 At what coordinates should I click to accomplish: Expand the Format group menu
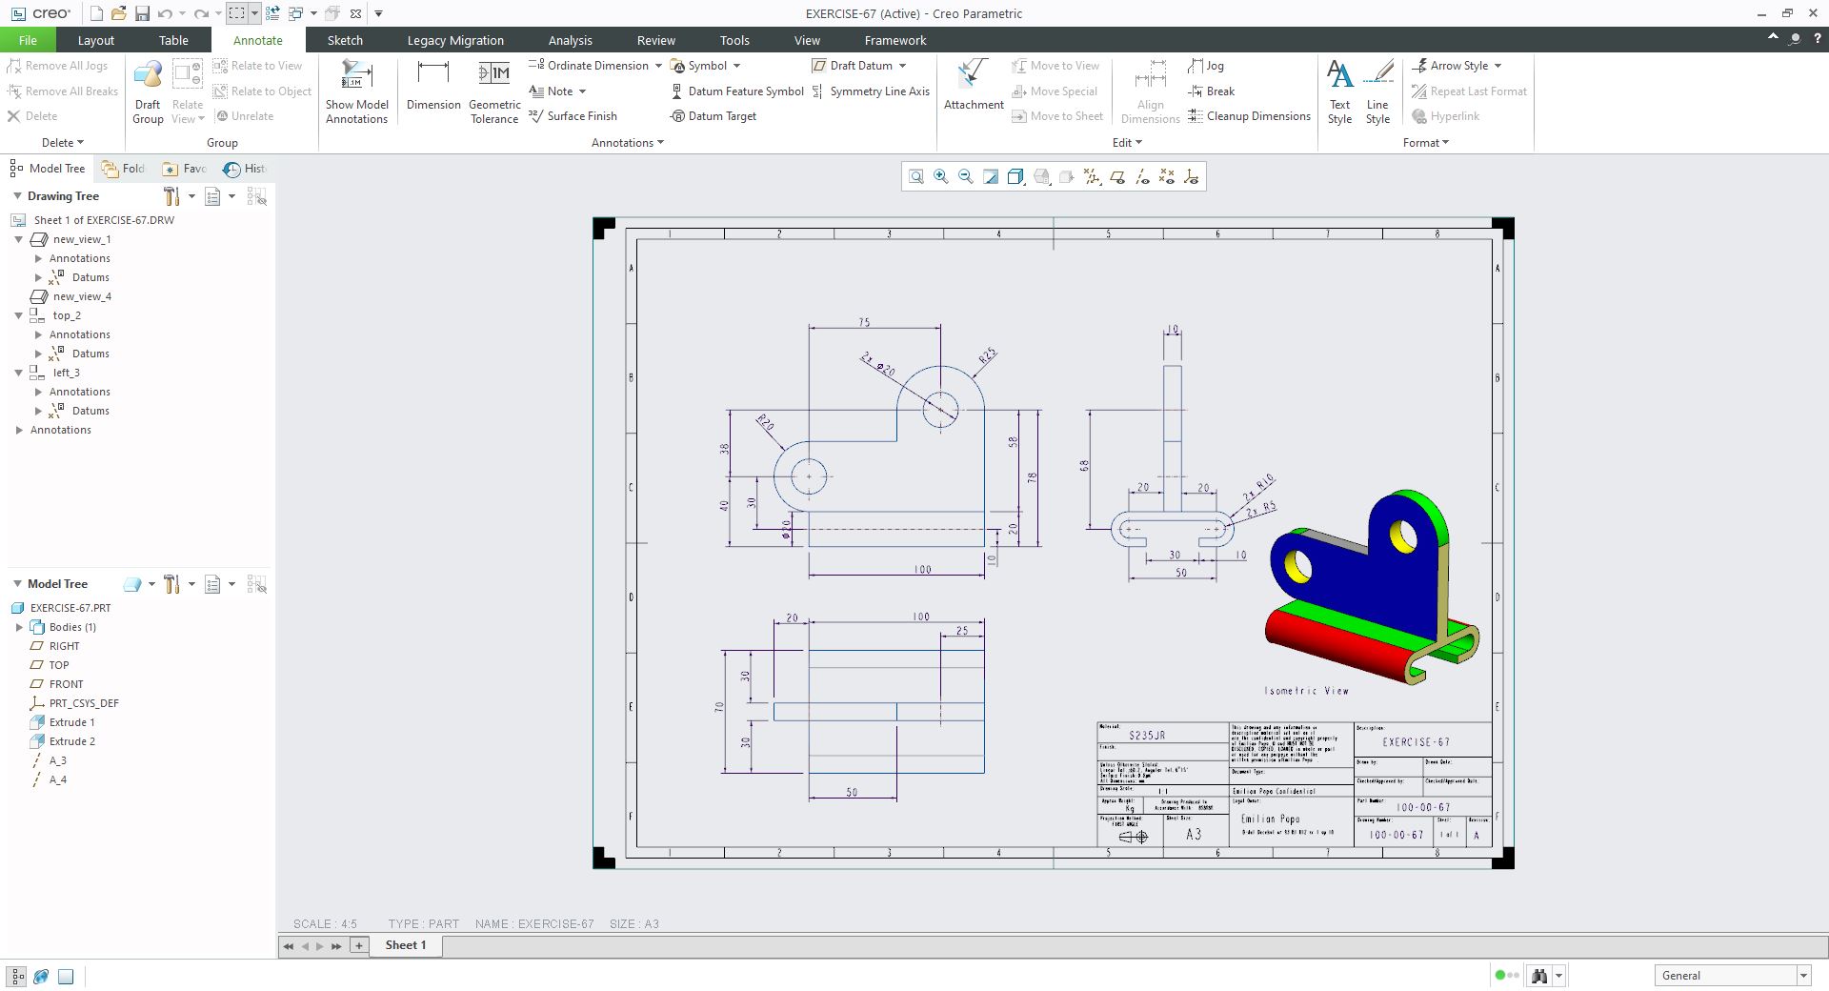click(1425, 143)
